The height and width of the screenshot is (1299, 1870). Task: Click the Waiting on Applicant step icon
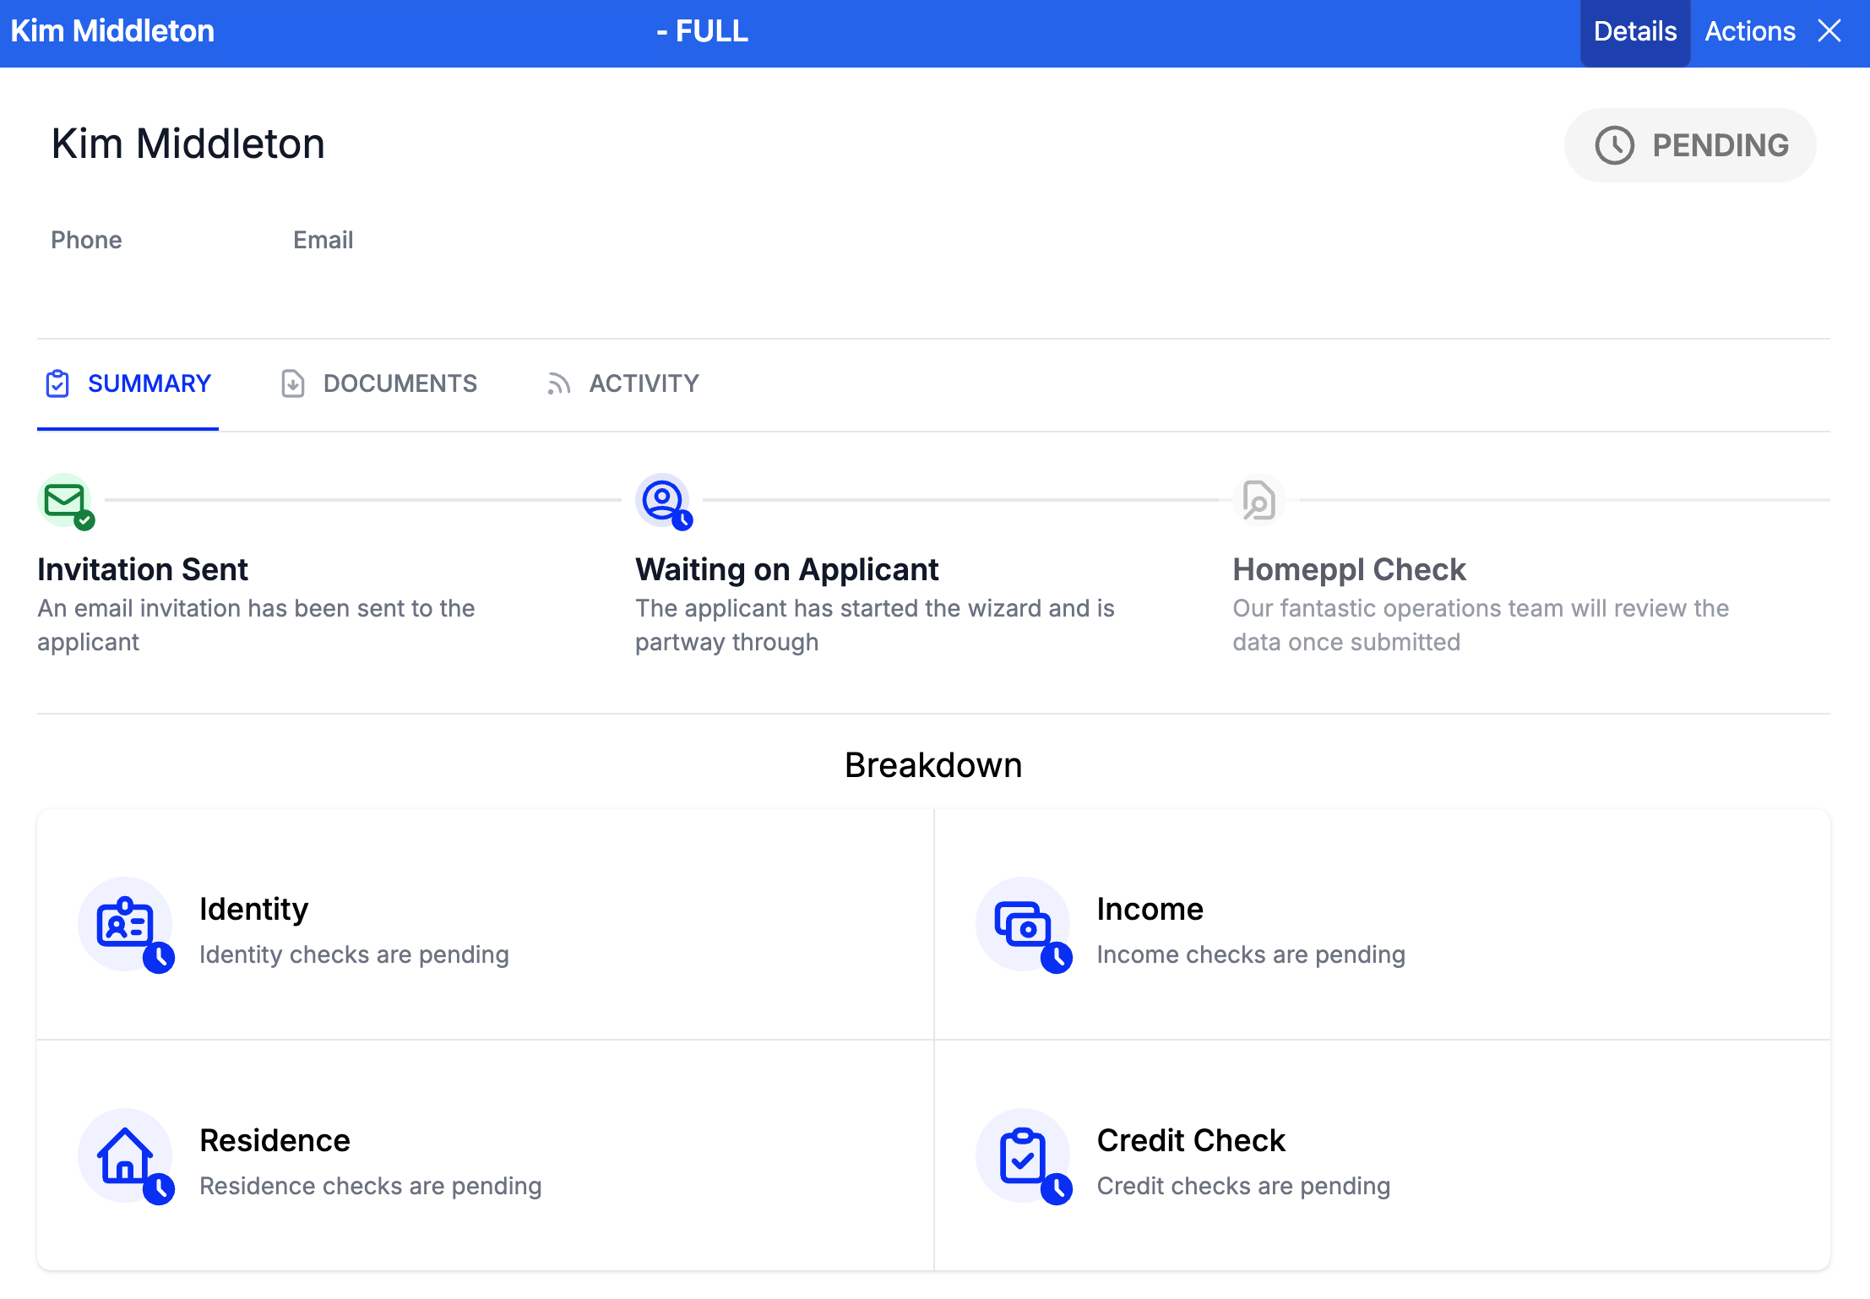click(x=663, y=501)
